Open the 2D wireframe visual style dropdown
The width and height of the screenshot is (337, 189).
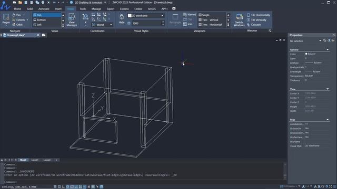point(162,16)
